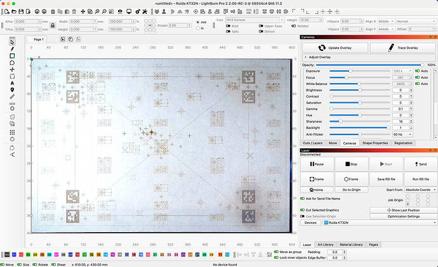Click the red-center move laser crosshair icon

pyautogui.click(x=330, y=11)
